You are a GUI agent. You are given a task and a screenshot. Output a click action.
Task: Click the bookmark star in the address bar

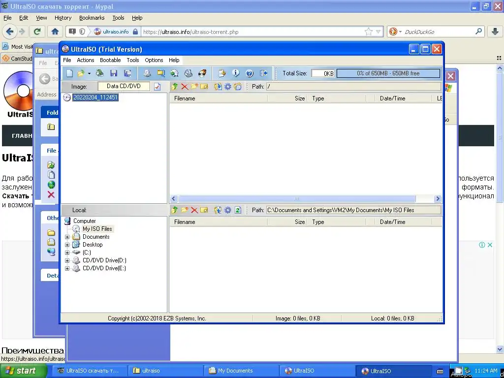[x=368, y=31]
